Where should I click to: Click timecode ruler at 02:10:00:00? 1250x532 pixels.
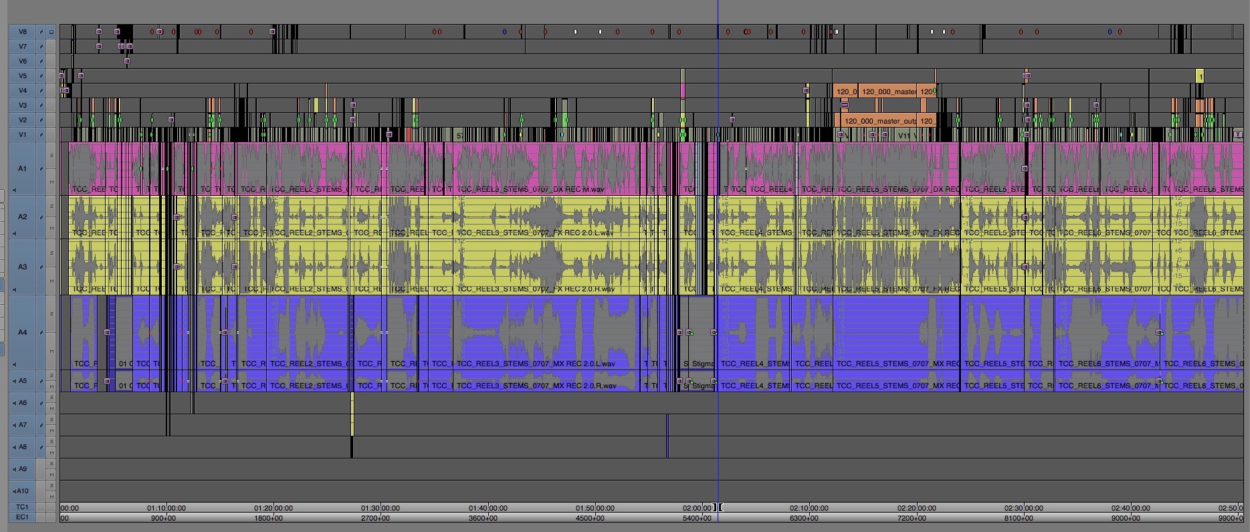point(809,508)
